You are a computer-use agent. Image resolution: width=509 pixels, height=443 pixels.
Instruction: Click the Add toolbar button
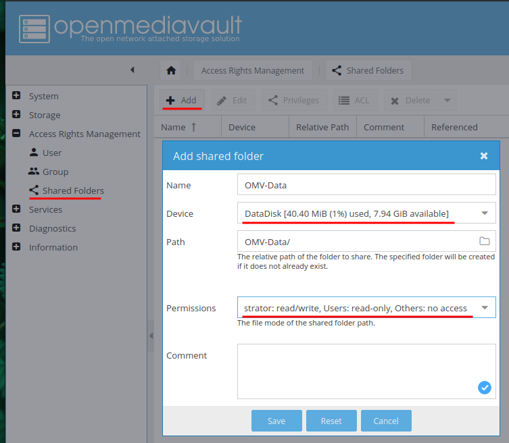click(x=182, y=100)
